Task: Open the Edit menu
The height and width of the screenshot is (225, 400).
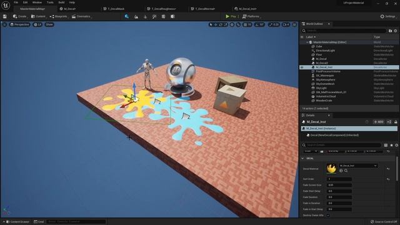Action: pyautogui.click(x=25, y=2)
